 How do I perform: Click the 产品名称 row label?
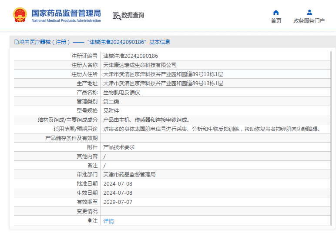point(87,93)
